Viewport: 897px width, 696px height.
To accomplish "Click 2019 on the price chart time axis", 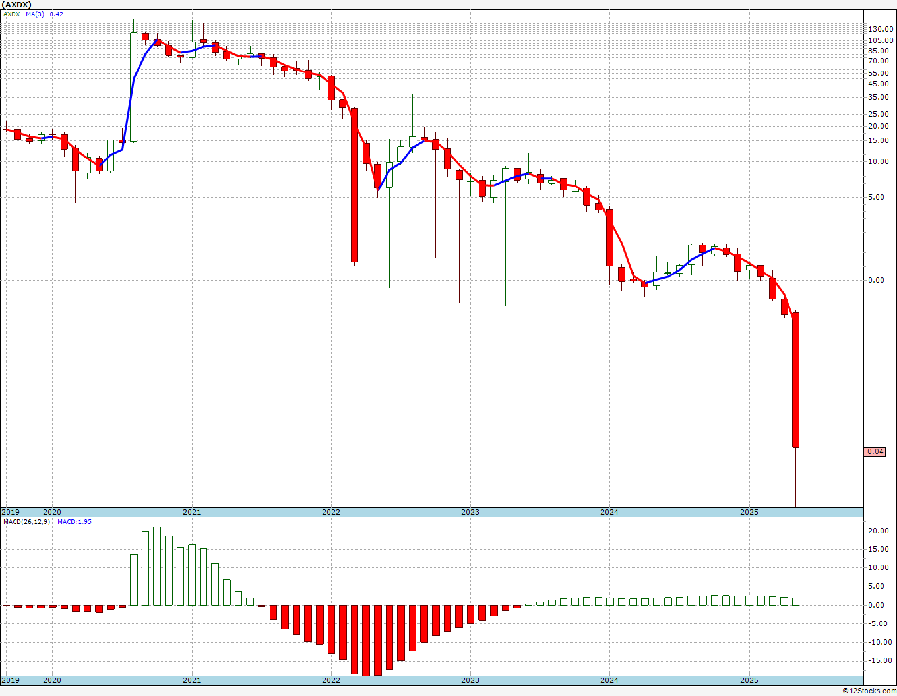I will (x=10, y=512).
